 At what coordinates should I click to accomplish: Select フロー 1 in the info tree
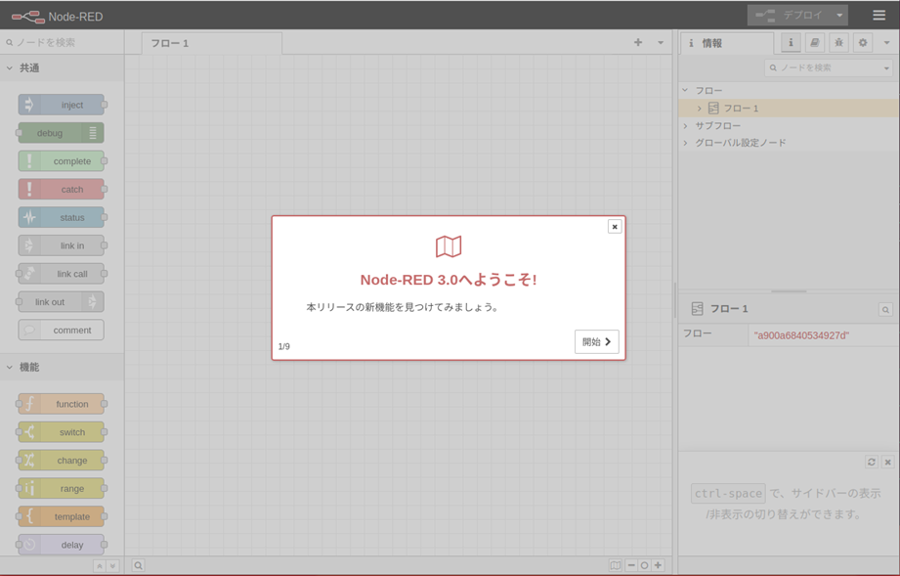pos(741,109)
